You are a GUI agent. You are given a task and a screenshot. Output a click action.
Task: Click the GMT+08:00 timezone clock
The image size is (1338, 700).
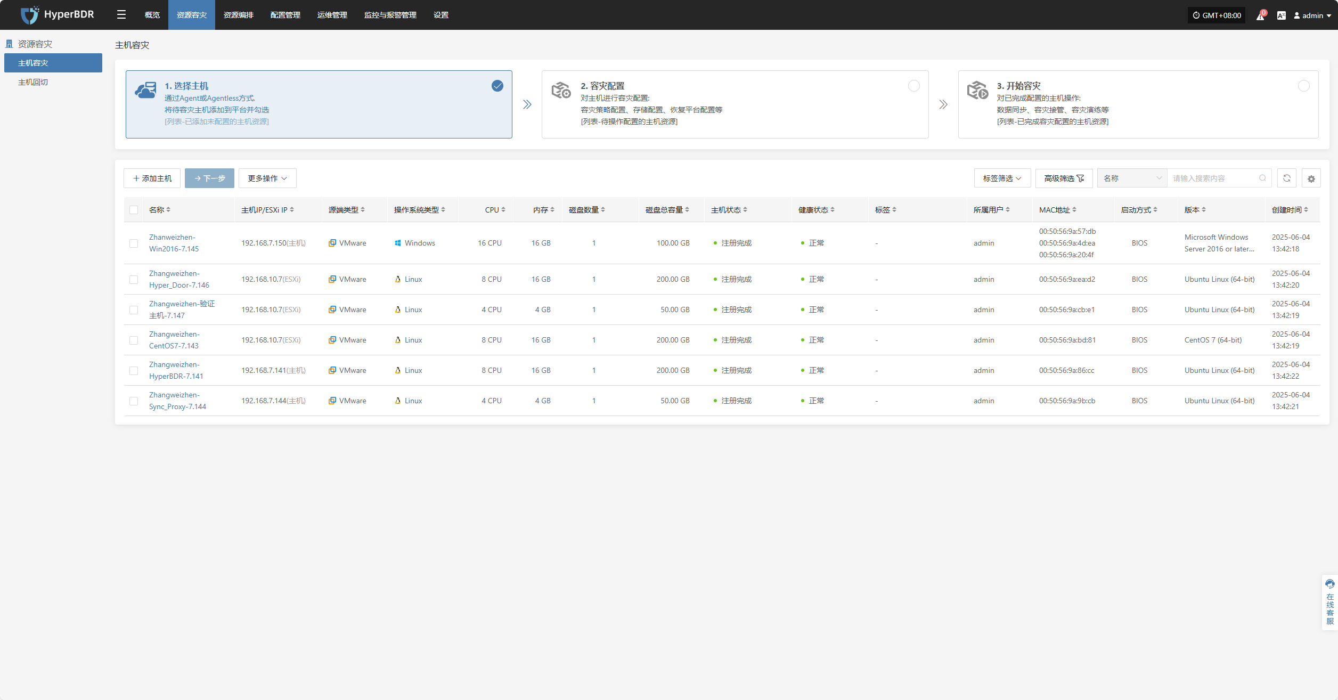1217,15
